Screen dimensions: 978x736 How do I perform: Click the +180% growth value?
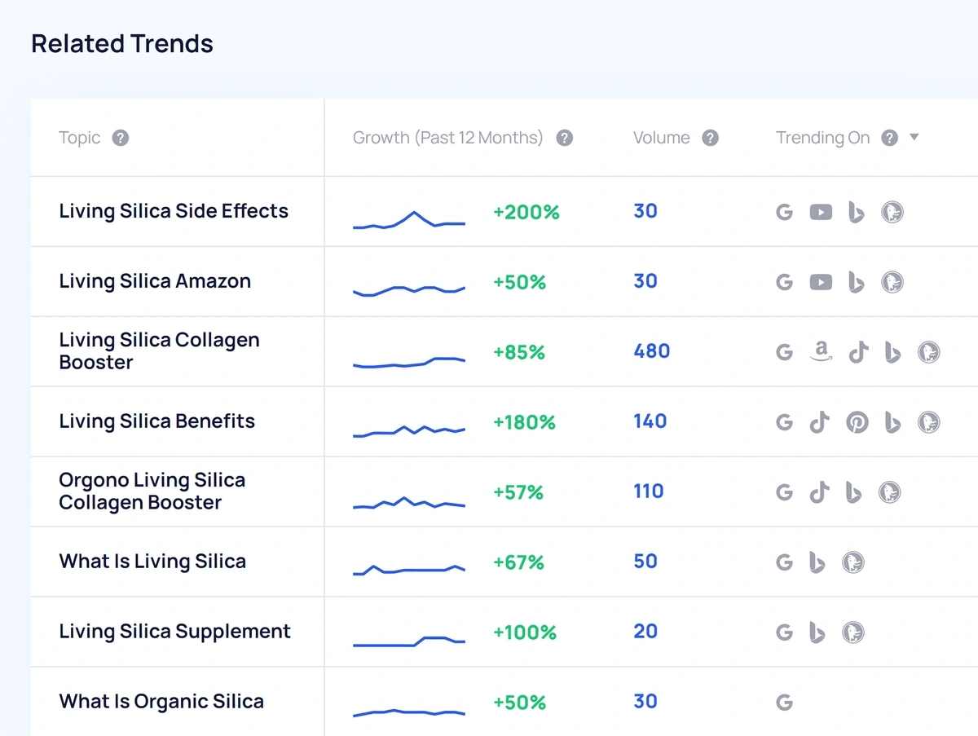[x=524, y=423]
